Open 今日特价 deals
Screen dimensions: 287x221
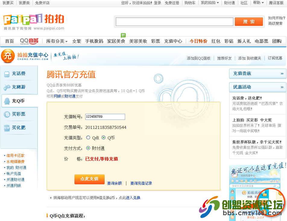[198, 41]
